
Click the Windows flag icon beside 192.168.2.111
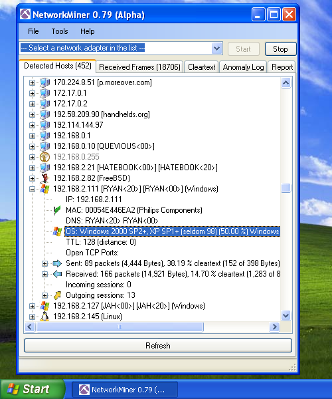[x=44, y=189]
